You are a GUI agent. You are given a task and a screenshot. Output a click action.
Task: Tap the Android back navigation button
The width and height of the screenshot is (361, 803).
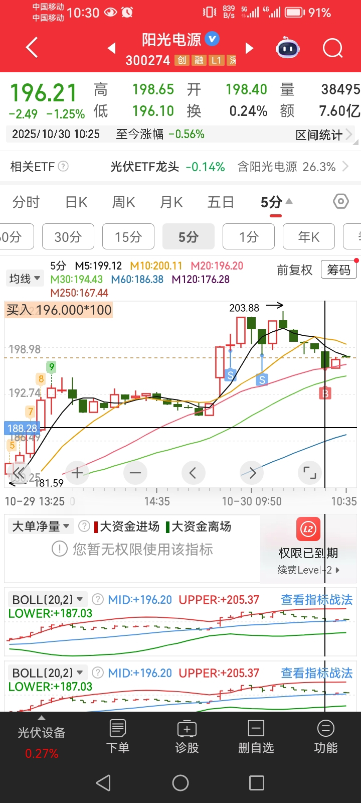(103, 783)
